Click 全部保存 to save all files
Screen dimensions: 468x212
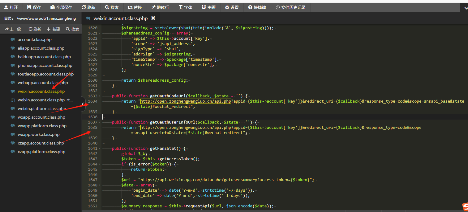[61, 7]
